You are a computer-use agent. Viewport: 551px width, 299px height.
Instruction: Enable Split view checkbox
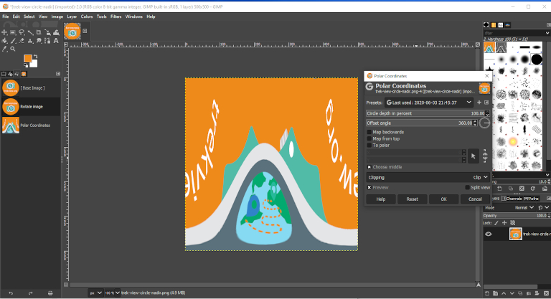pos(467,188)
